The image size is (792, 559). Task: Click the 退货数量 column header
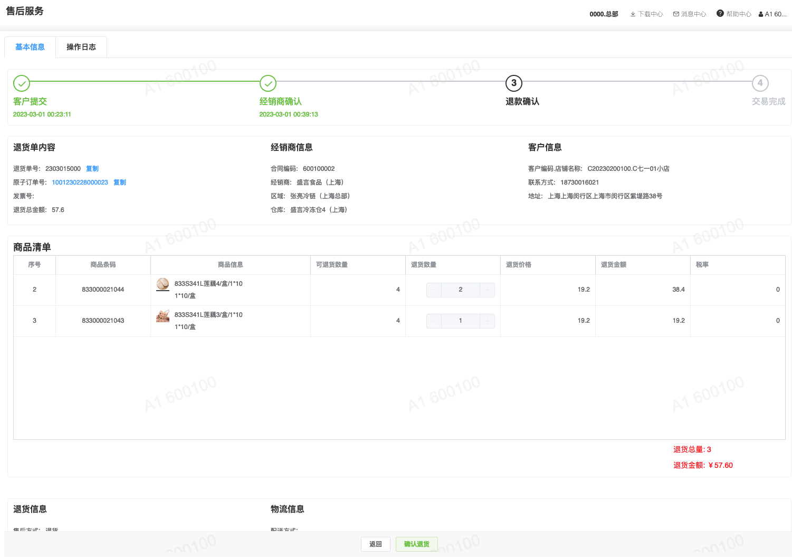(453, 265)
